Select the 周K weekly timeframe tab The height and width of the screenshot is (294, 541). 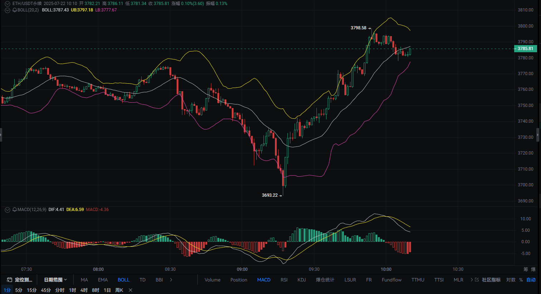pos(119,290)
